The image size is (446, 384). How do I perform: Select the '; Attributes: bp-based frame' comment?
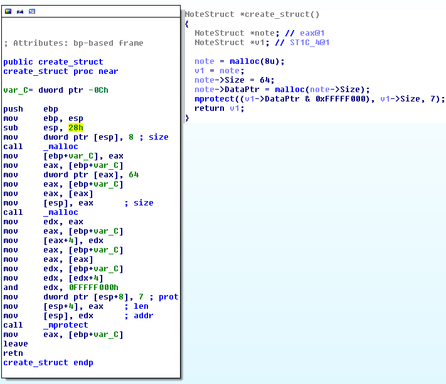coord(73,43)
